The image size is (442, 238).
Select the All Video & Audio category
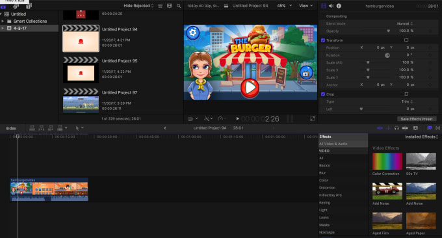coord(343,144)
